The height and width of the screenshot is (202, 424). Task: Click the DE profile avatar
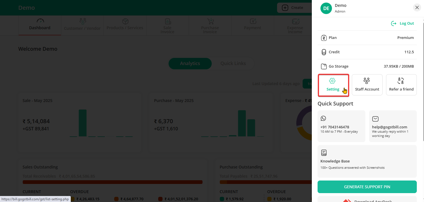pos(326,8)
